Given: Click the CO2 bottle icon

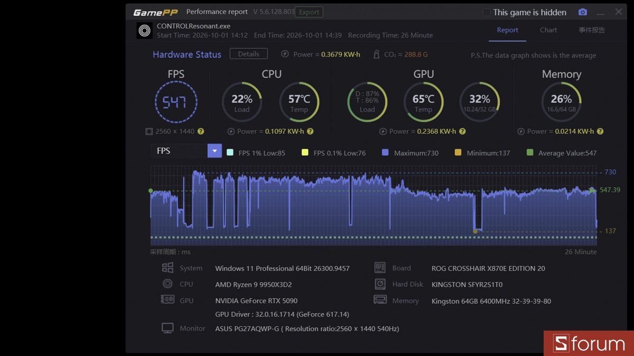Looking at the screenshot, I should (x=376, y=54).
